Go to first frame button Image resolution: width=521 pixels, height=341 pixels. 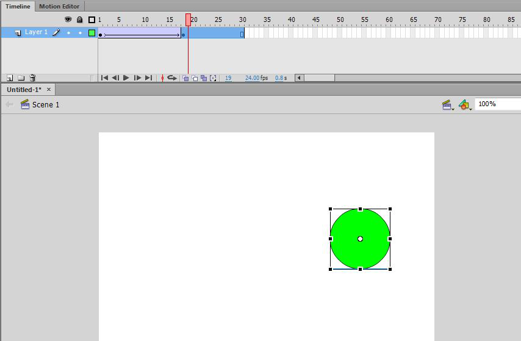click(104, 78)
